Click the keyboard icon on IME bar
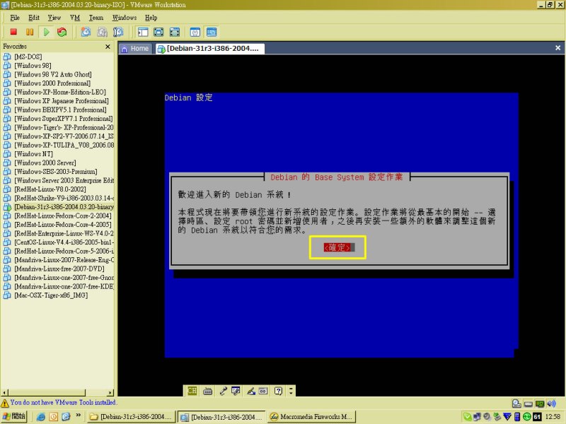The height and width of the screenshot is (424, 566). pyautogui.click(x=207, y=391)
